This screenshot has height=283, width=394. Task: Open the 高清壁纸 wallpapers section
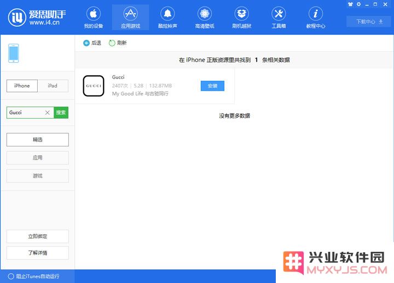(x=205, y=17)
